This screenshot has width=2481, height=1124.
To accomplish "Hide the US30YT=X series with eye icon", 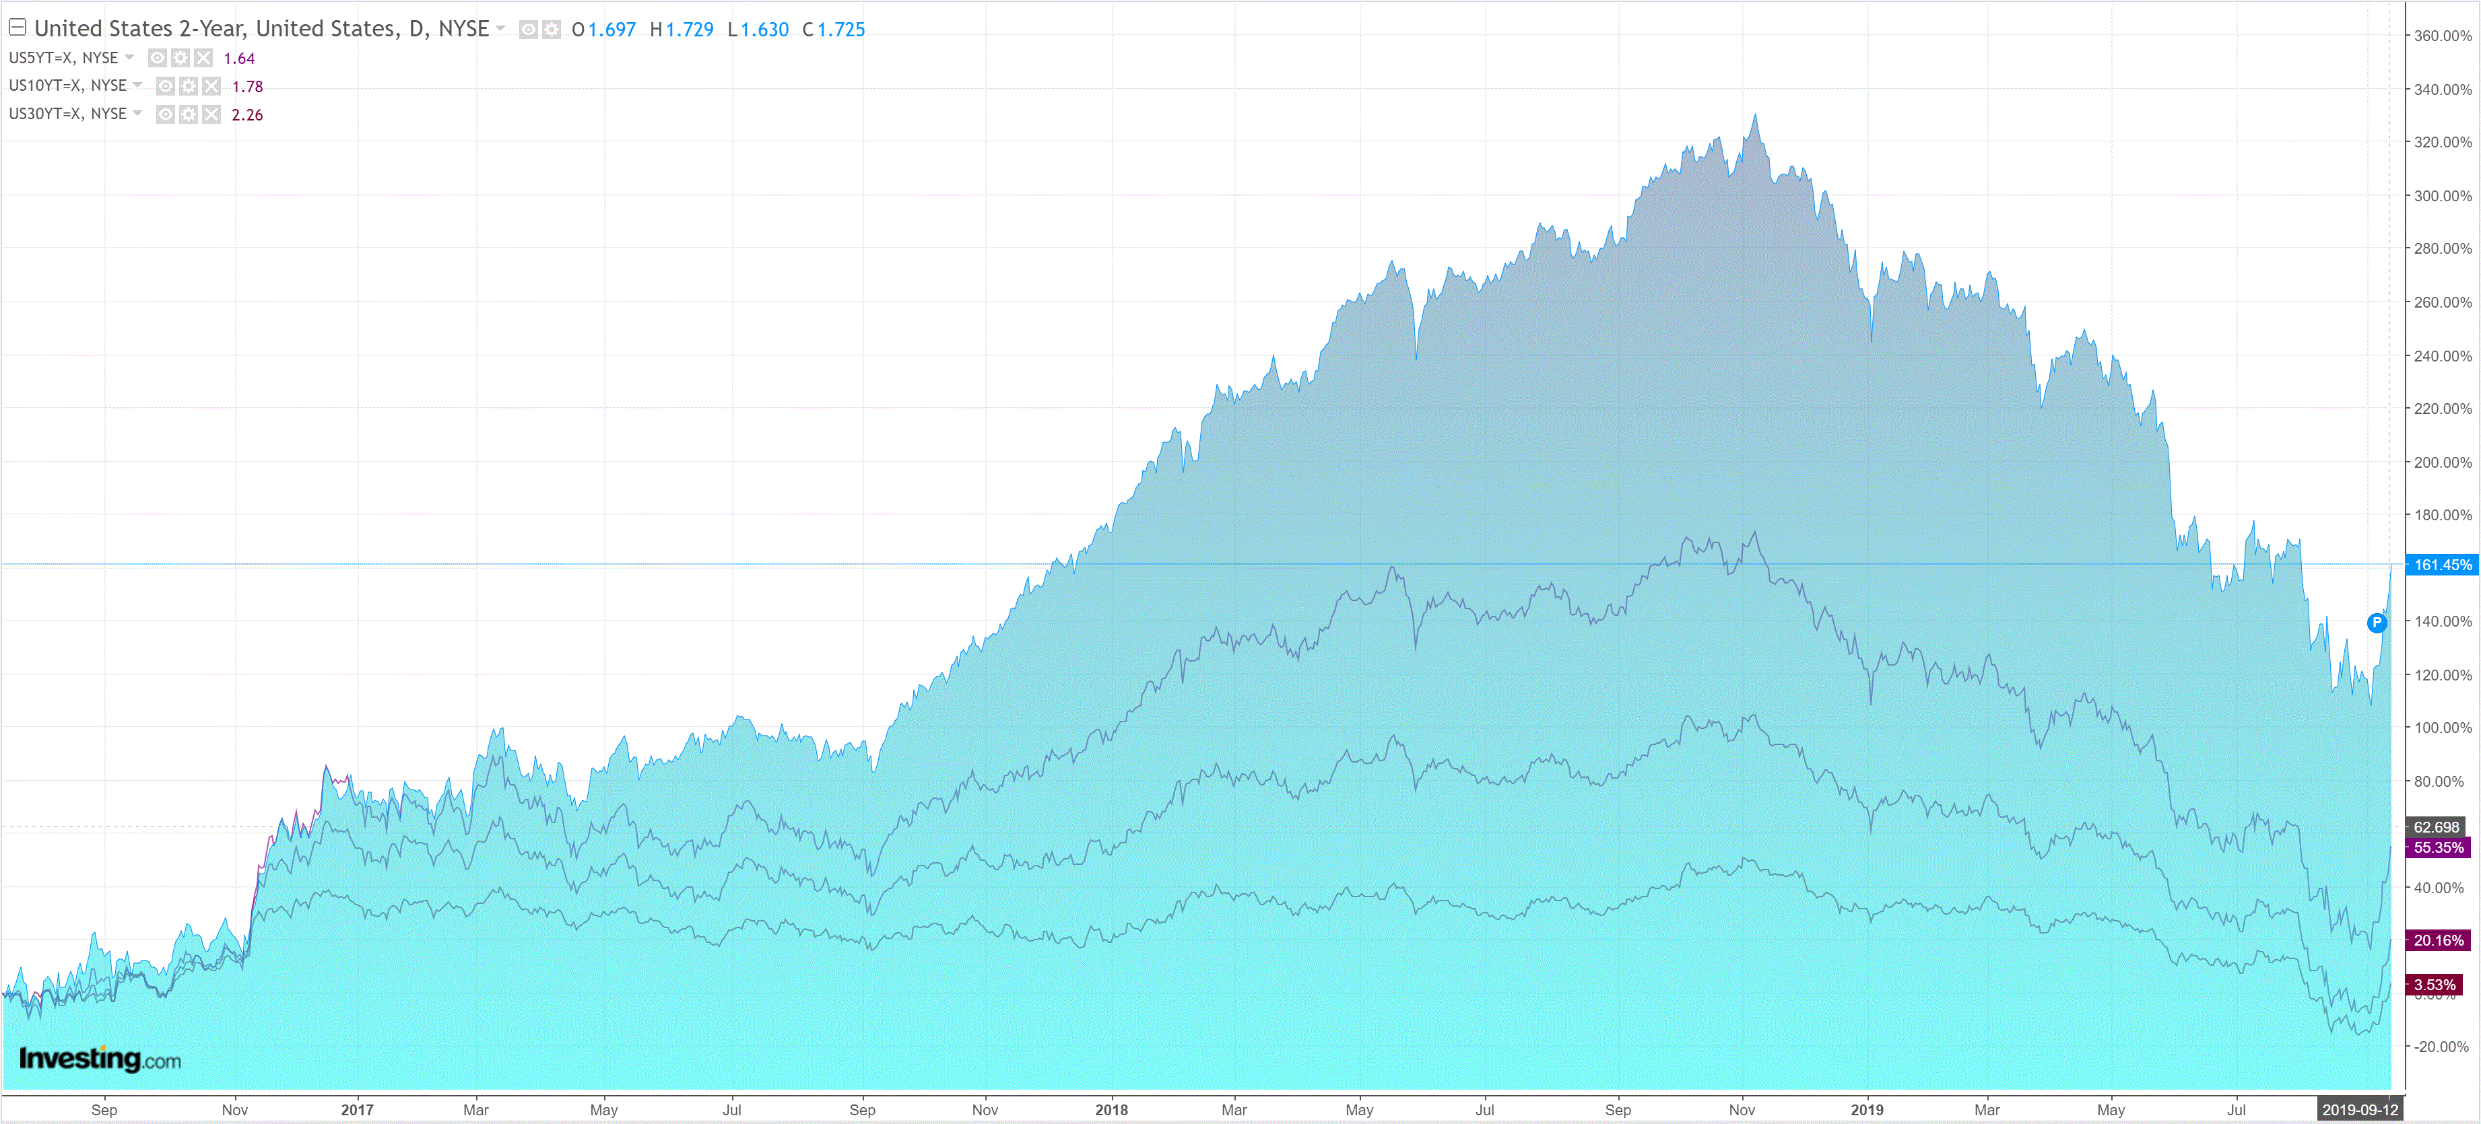I will click(x=166, y=114).
